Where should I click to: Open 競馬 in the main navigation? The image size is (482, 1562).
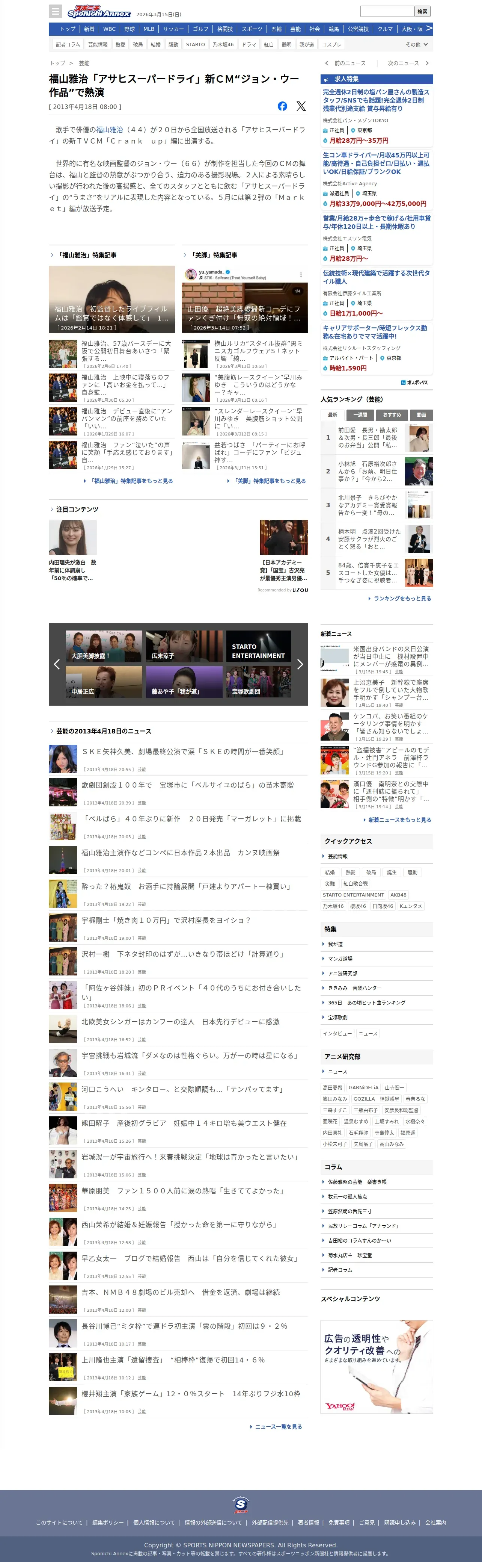334,29
